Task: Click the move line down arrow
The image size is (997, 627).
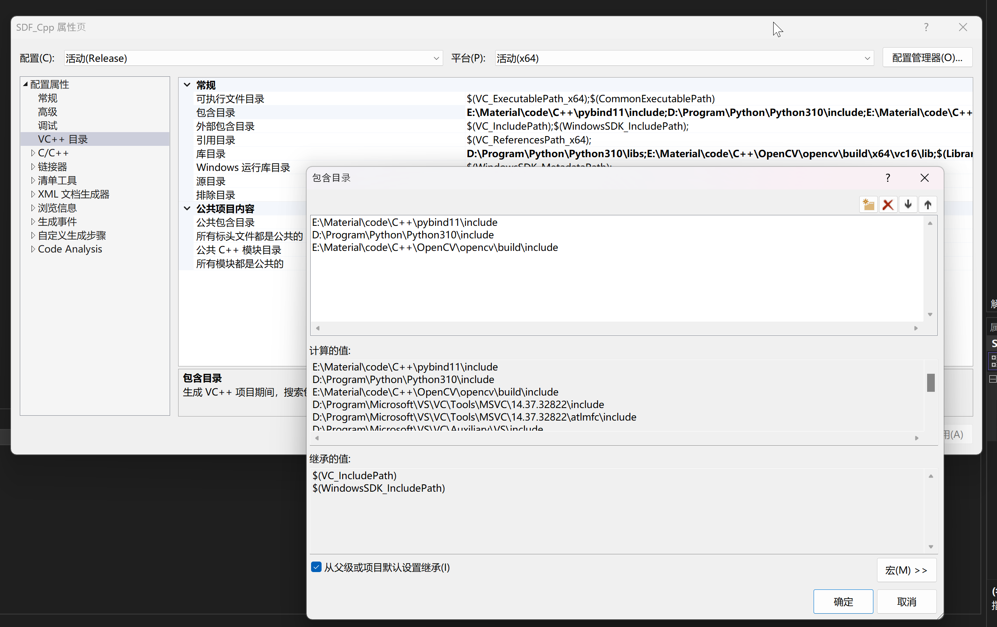Action: (x=908, y=204)
